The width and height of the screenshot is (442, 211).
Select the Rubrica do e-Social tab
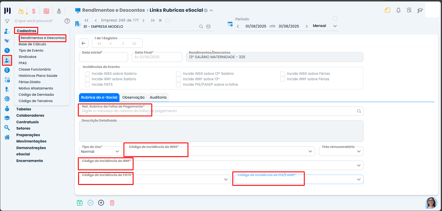coord(99,97)
